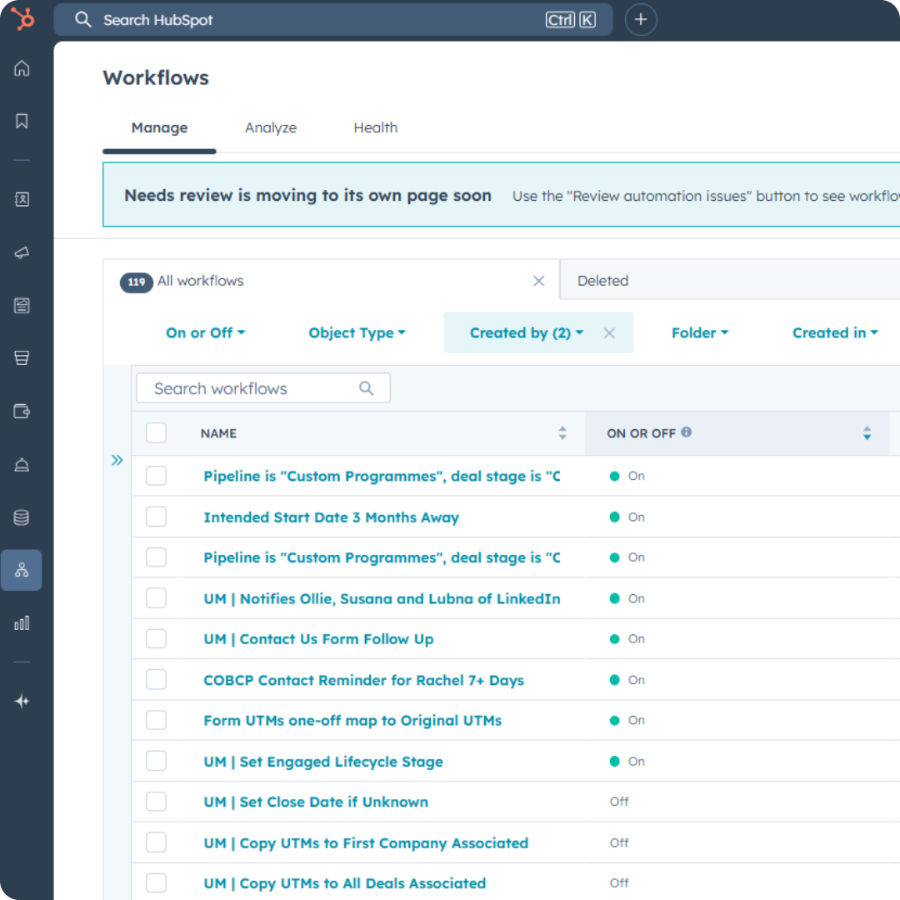Open the Intended Start Date 3 Months Away workflow
This screenshot has height=900, width=900.
tap(331, 517)
